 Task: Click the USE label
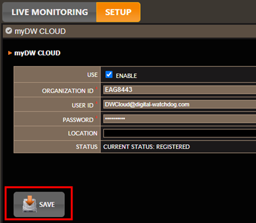[92, 75]
